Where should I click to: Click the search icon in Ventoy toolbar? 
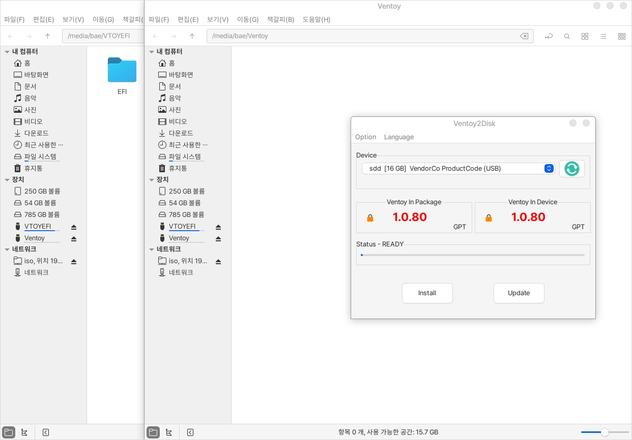(567, 36)
